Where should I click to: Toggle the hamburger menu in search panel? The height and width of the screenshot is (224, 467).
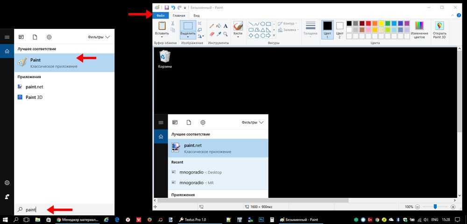(7, 37)
